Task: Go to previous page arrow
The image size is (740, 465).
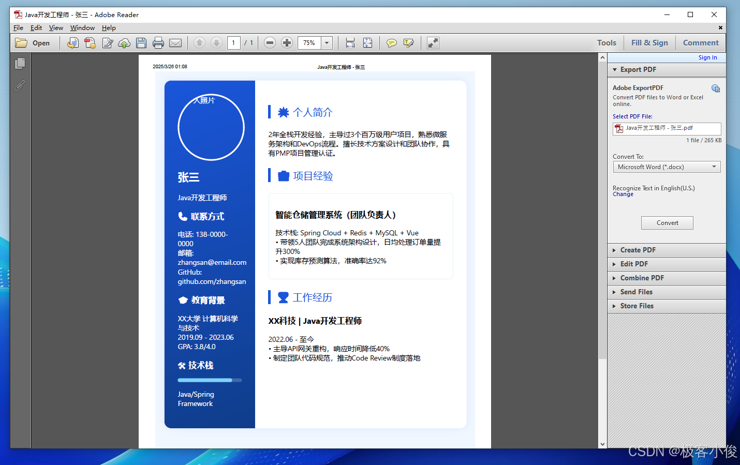Action: (x=199, y=43)
